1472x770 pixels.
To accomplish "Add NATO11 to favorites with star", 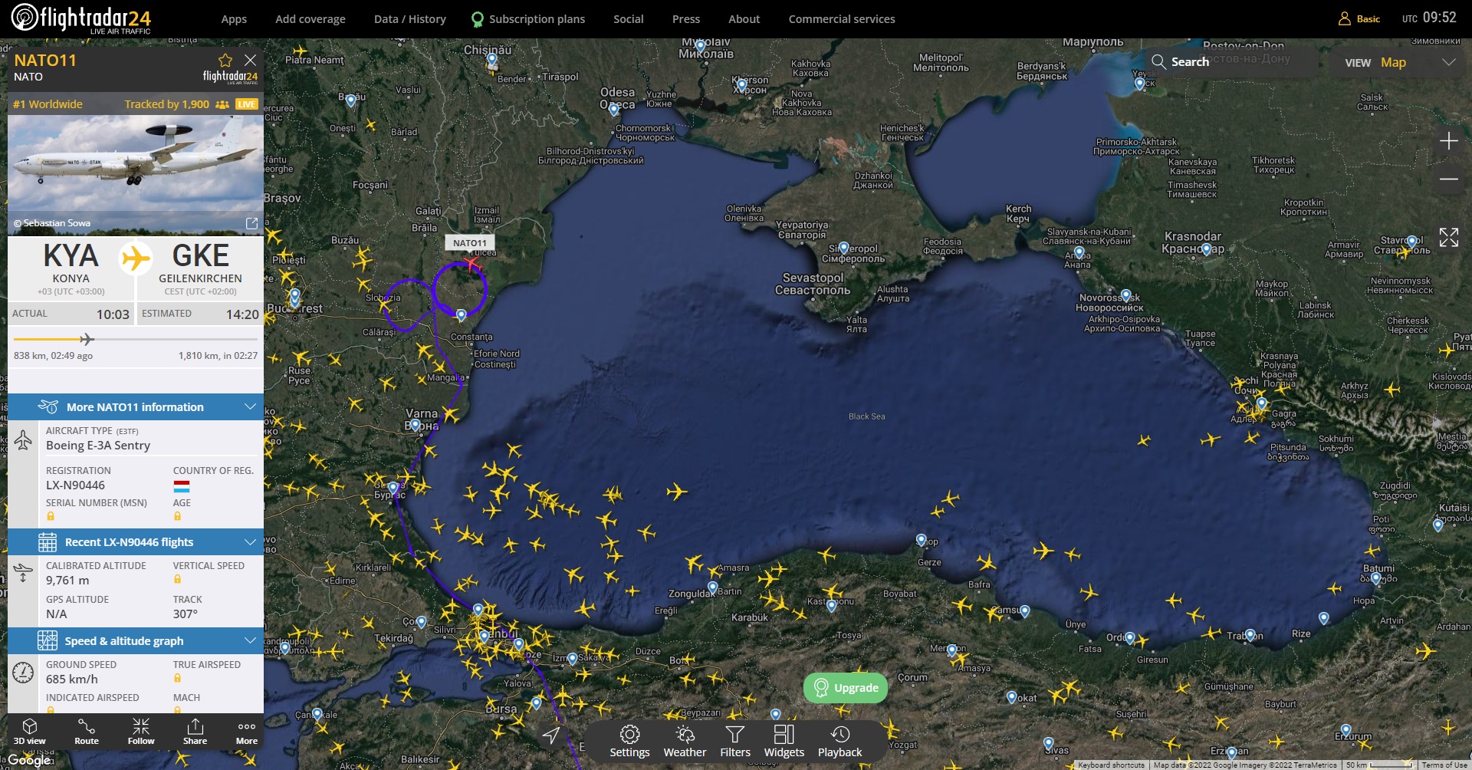I will [x=225, y=61].
